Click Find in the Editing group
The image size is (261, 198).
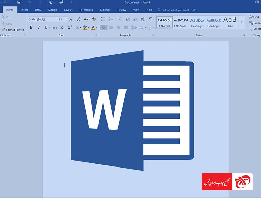click(254, 17)
